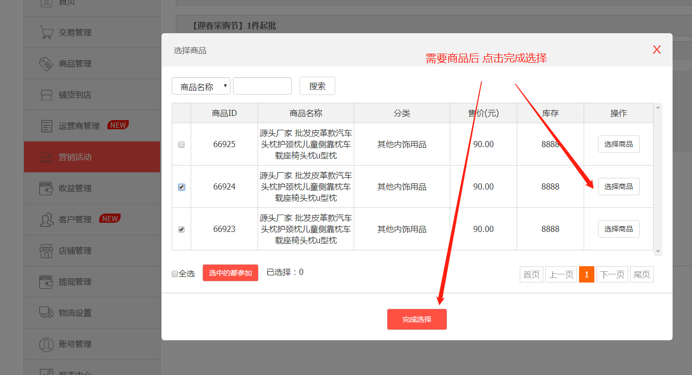Enable the 全选 select-all checkbox
This screenshot has width=692, height=375.
pyautogui.click(x=174, y=274)
